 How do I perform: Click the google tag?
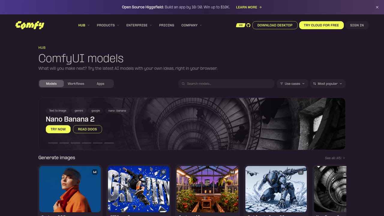pyautogui.click(x=96, y=111)
